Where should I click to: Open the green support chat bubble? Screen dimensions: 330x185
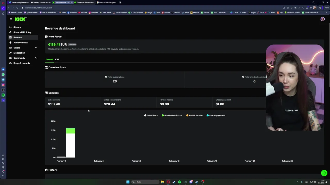coord(324,173)
